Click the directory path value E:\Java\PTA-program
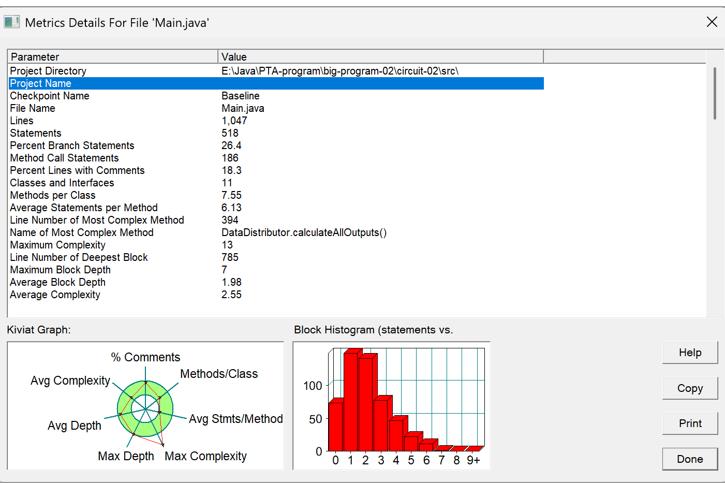Viewport: 725px width, 483px height. click(x=340, y=71)
